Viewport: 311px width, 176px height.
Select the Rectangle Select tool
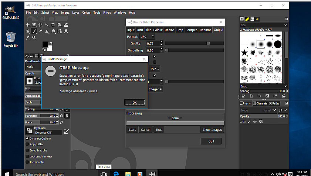click(x=34, y=25)
